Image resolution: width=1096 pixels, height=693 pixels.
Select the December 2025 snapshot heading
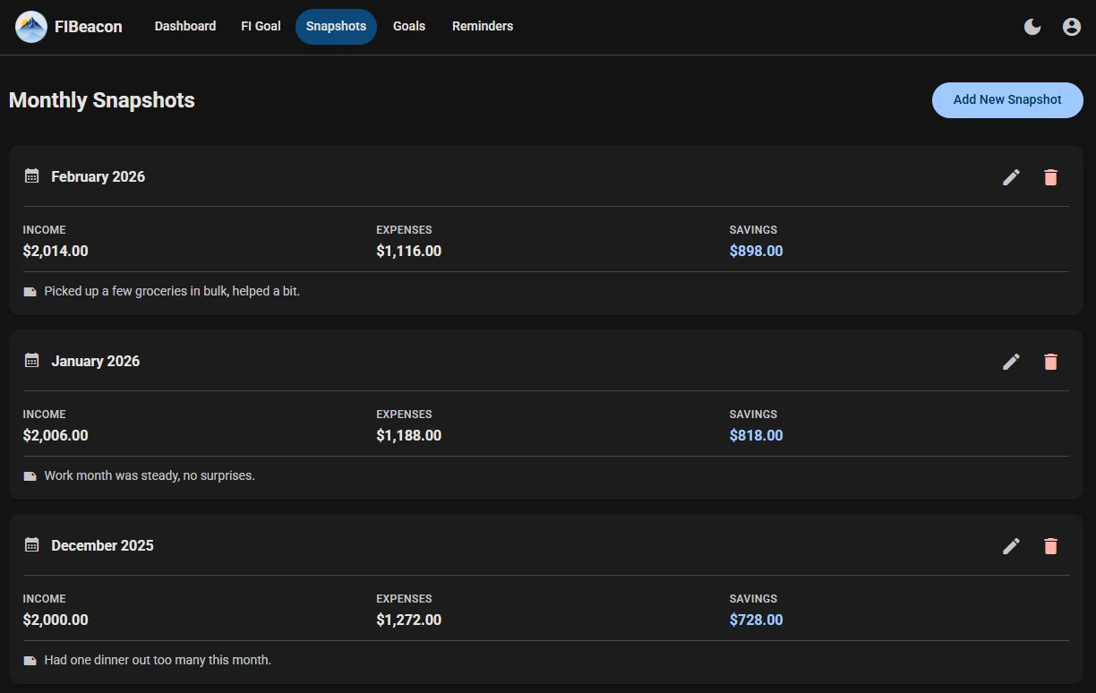click(102, 545)
